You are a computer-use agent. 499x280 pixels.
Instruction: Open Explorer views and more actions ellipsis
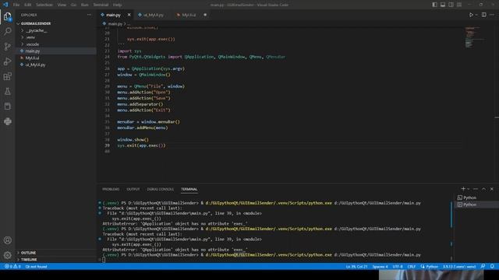pyautogui.click(x=89, y=15)
